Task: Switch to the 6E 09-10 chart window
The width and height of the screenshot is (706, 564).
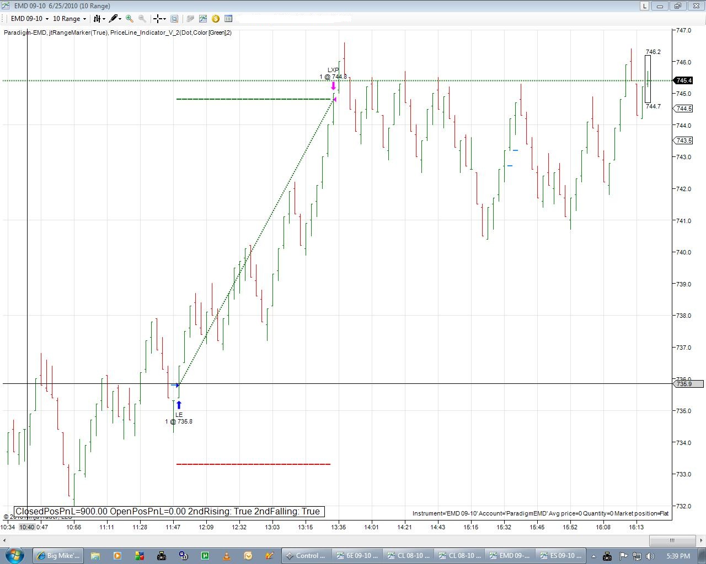Action: [357, 556]
